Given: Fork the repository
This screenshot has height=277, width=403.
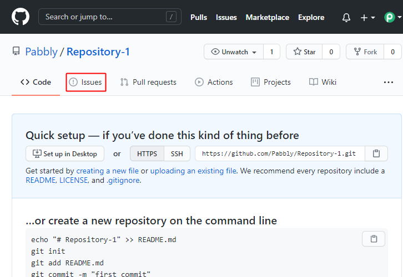Looking at the screenshot, I should pyautogui.click(x=365, y=52).
